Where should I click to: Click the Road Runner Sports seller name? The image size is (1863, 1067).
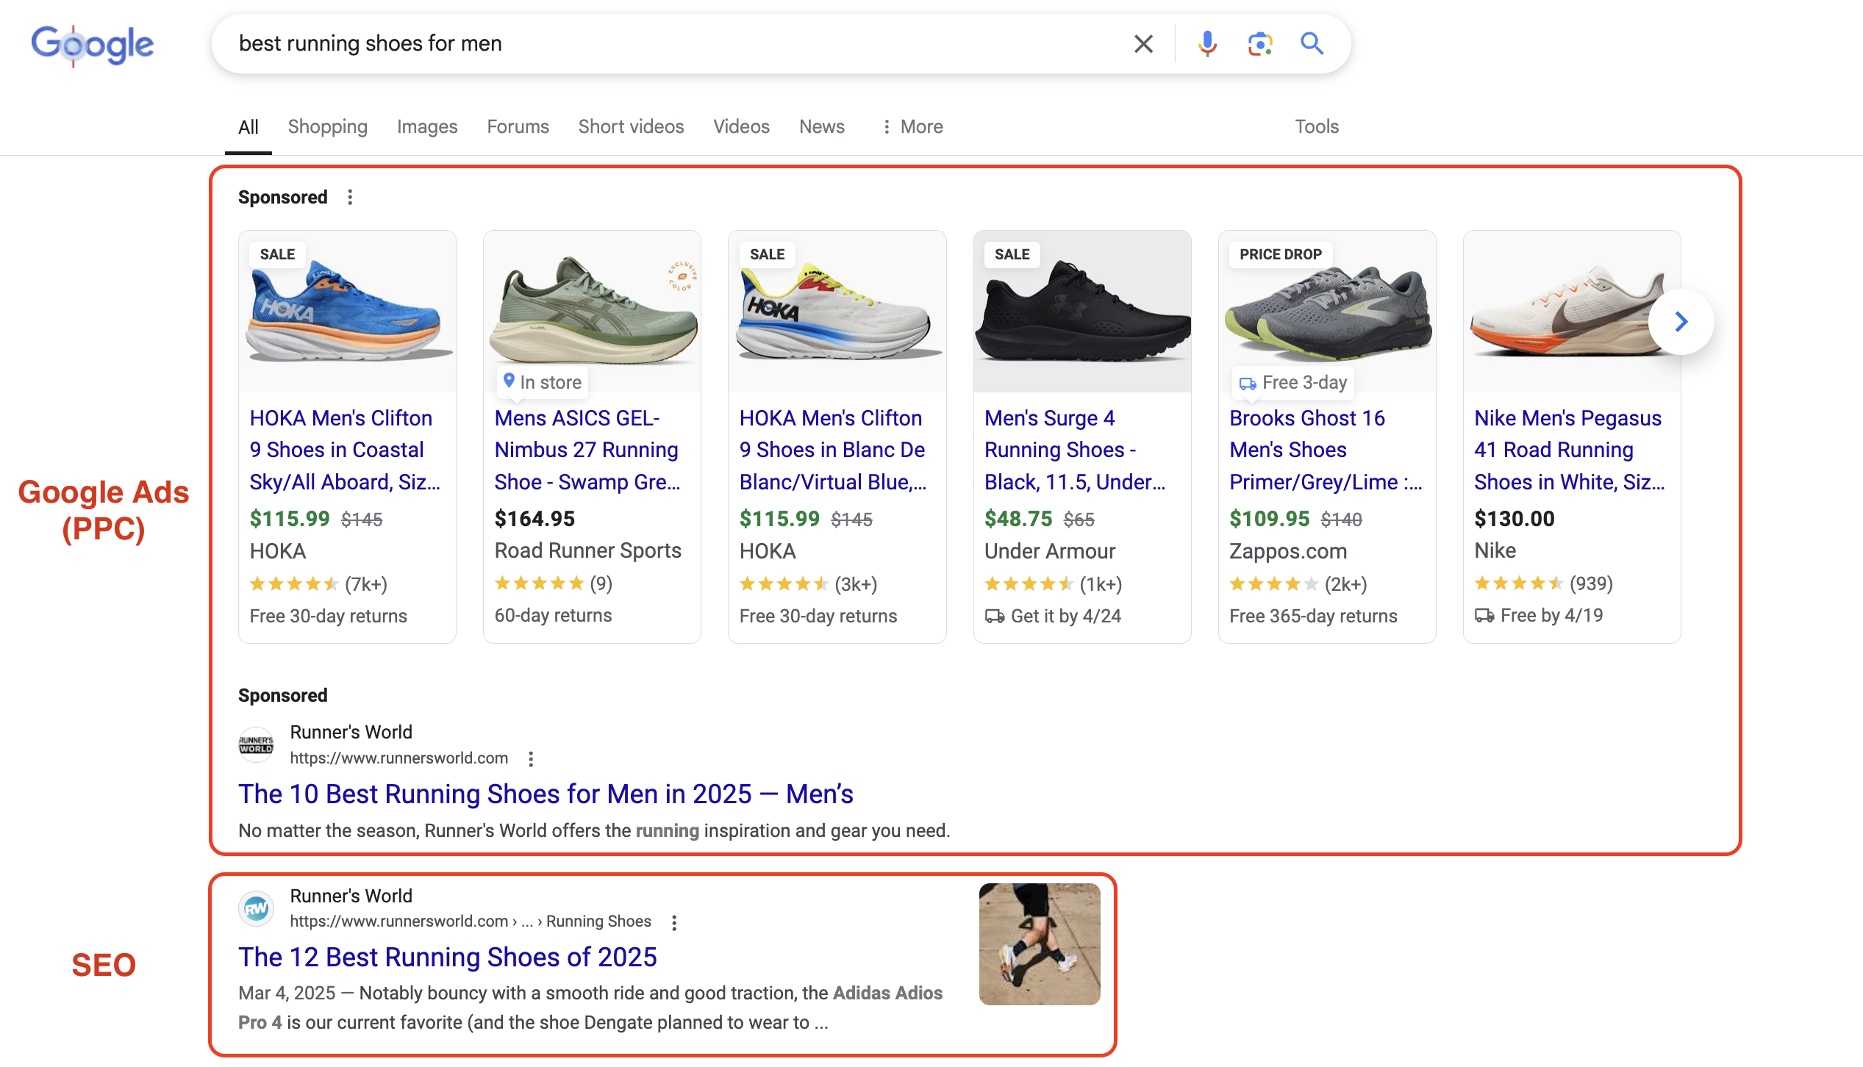coord(587,550)
